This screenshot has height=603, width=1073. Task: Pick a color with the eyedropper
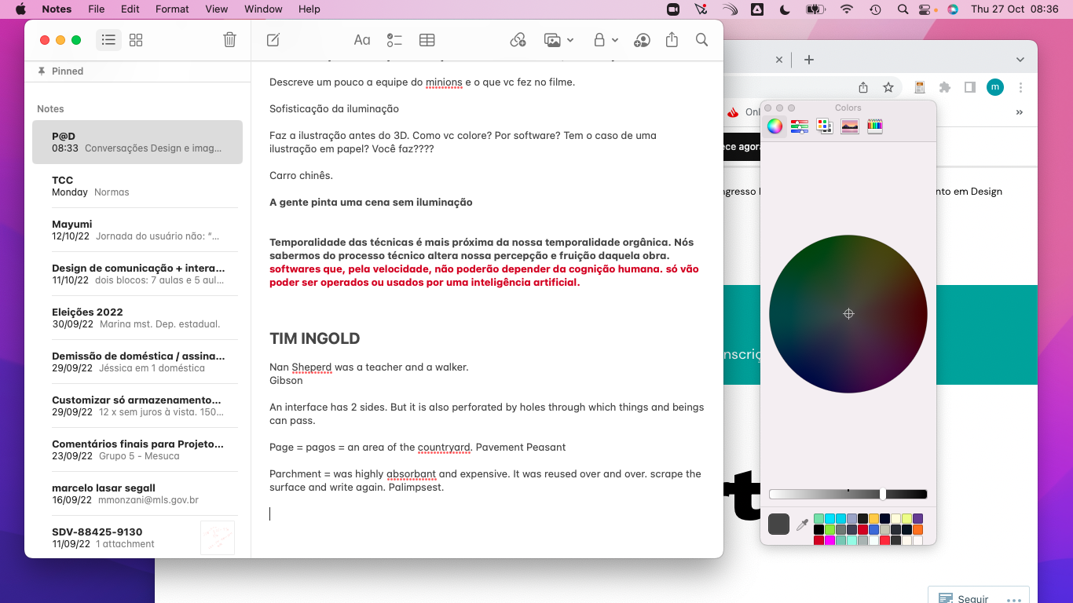click(x=802, y=524)
